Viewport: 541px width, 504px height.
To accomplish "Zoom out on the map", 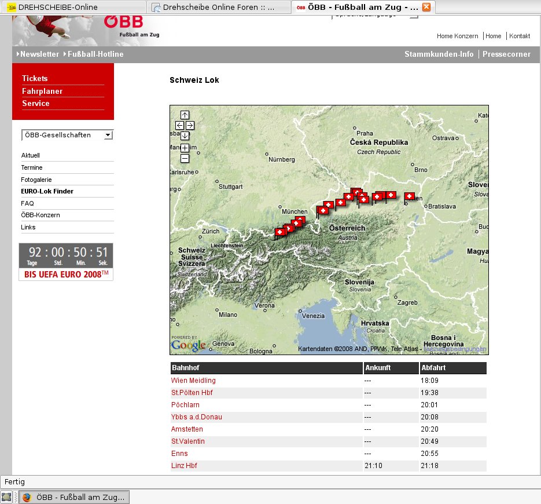I will pos(185,158).
